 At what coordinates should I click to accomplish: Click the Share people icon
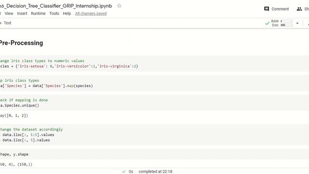tap(299, 9)
